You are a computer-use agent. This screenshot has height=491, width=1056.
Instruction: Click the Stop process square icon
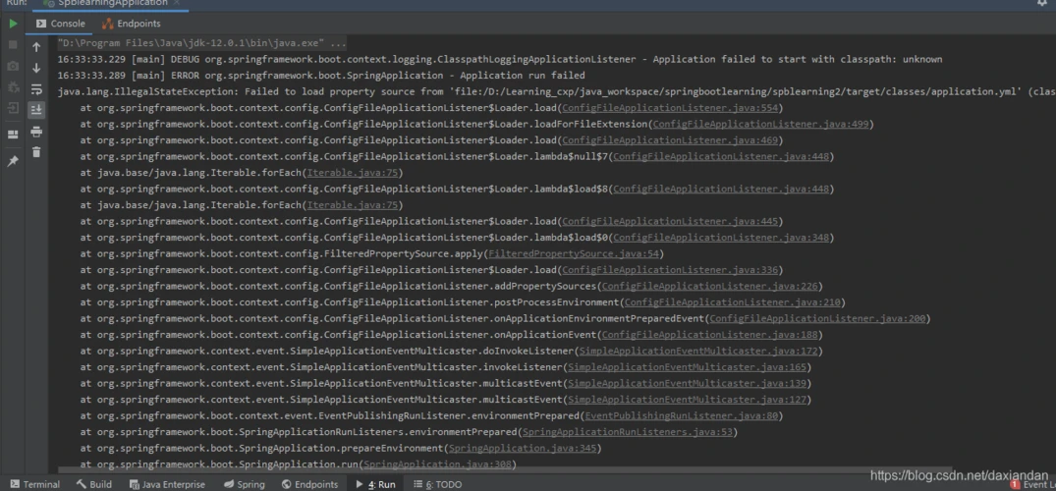click(x=13, y=44)
